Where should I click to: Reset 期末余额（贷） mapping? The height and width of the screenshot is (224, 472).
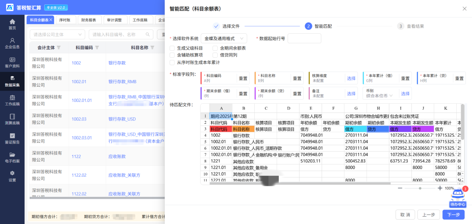(297, 94)
